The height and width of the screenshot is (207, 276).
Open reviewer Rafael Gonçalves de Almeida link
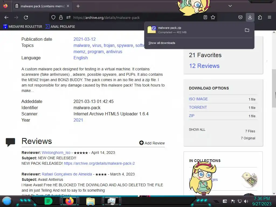click(67, 174)
